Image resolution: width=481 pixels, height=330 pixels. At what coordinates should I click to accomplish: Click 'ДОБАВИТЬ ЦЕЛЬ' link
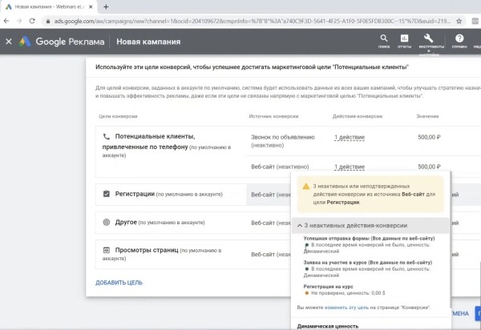coord(119,282)
